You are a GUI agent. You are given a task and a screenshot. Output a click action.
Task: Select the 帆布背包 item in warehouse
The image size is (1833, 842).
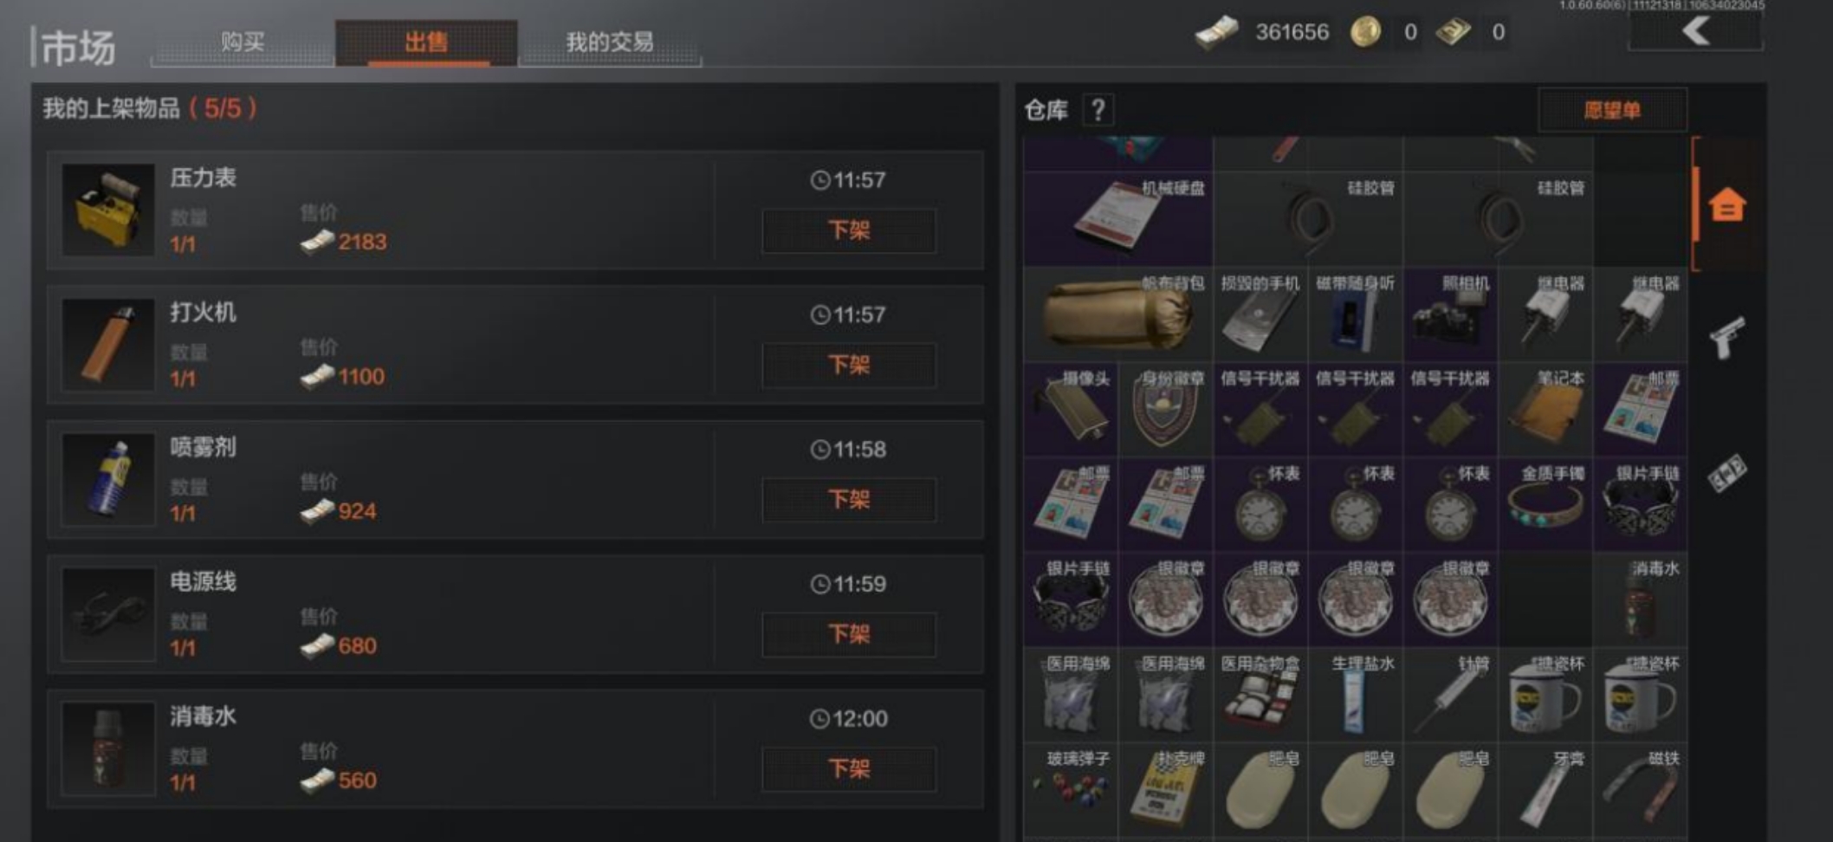(1117, 314)
